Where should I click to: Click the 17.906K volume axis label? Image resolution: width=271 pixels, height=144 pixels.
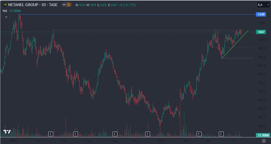263,135
